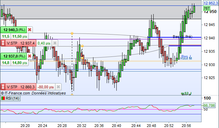This screenshot has width=219, height=128.
Task: Remove the V:STP 12 937,4 stop with the grey X
Action: (x=55, y=43)
